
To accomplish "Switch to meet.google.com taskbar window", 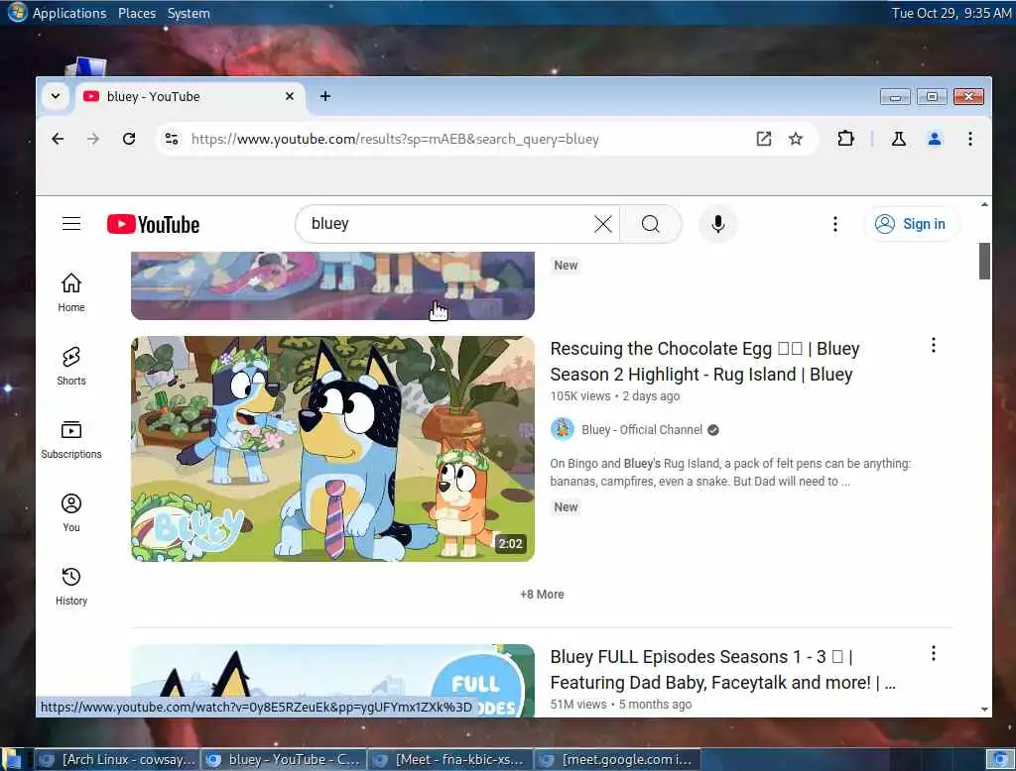I will (617, 760).
